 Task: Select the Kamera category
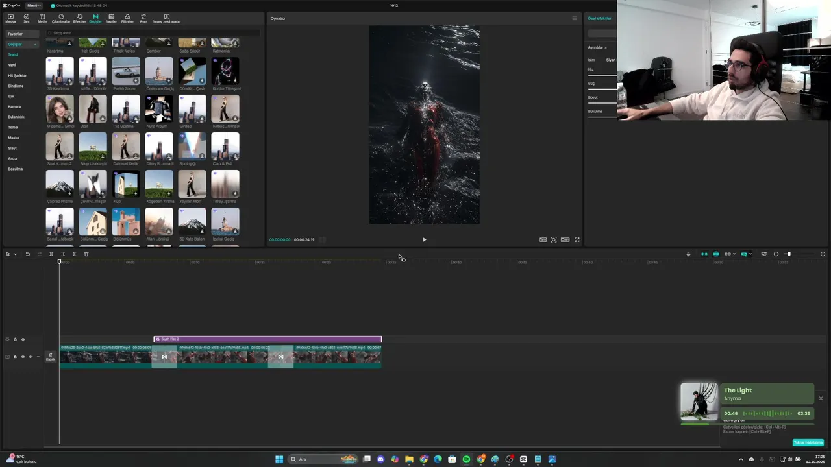click(x=14, y=106)
